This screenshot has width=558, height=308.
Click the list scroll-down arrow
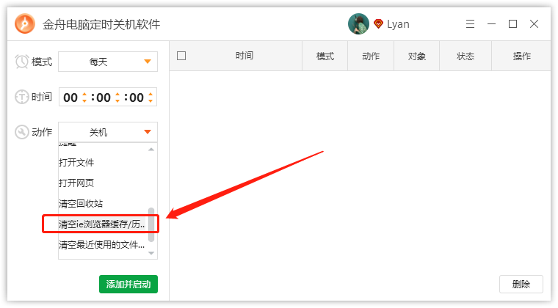tap(151, 253)
